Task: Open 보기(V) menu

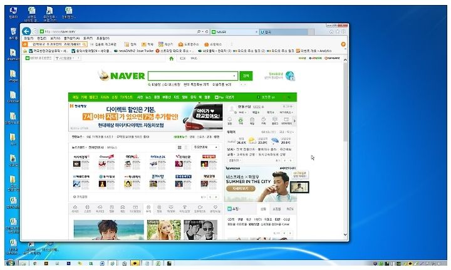Action: pos(55,38)
